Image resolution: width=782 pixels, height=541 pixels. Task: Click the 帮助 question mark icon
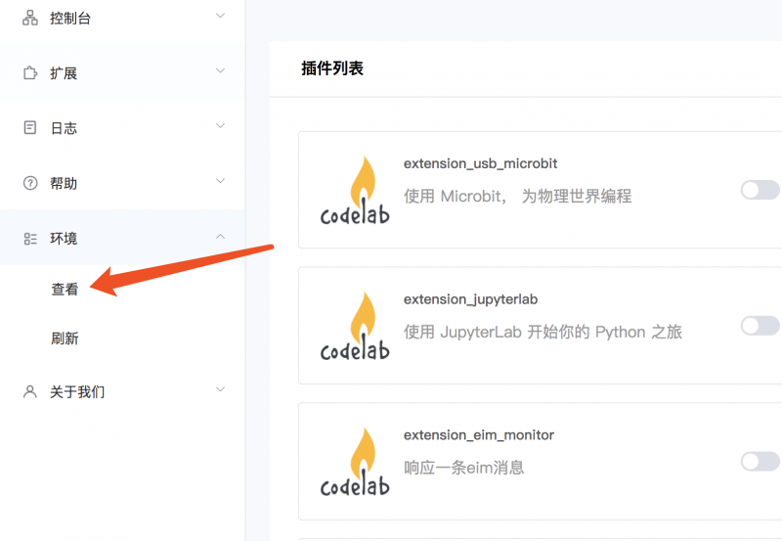pyautogui.click(x=30, y=183)
